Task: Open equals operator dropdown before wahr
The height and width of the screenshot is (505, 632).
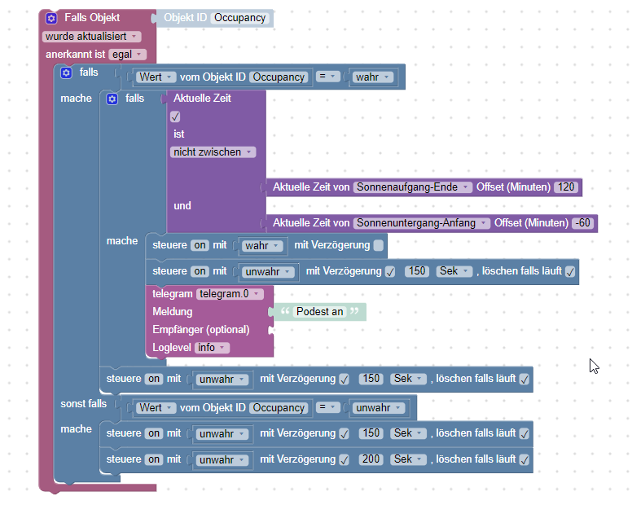Action: 327,77
